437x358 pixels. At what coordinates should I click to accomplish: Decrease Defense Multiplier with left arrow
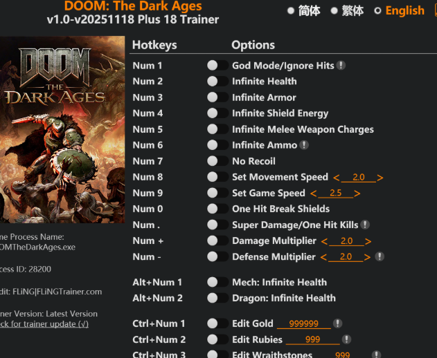point(323,257)
